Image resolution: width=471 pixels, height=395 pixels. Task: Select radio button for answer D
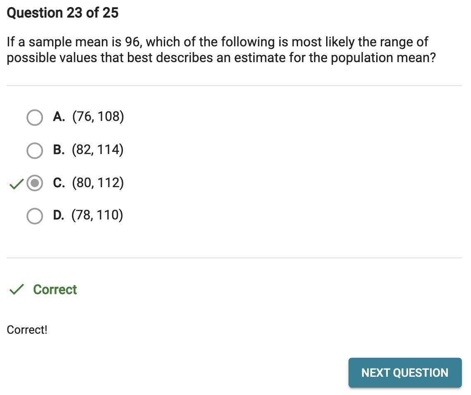point(34,216)
